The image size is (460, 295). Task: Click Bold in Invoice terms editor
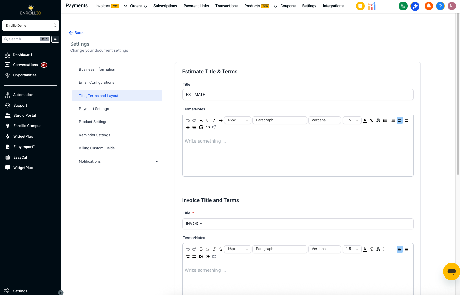click(x=201, y=249)
